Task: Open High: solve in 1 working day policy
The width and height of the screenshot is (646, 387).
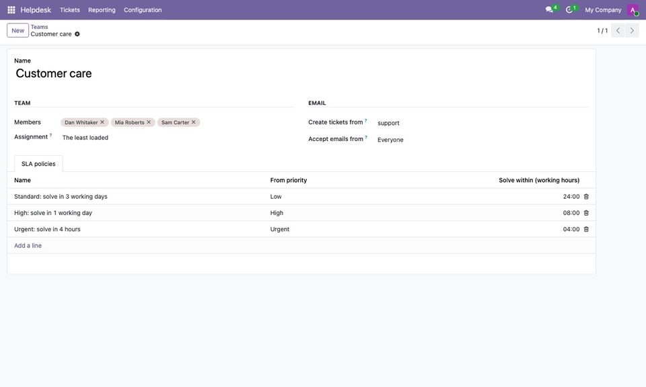Action: [x=53, y=213]
